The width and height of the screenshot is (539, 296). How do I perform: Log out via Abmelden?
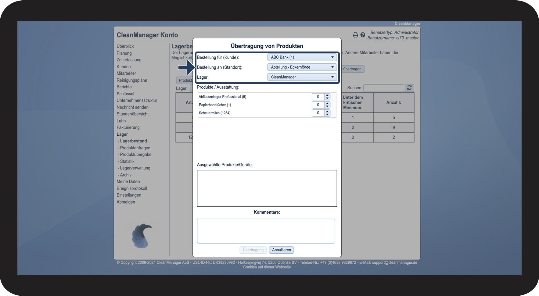[x=126, y=202]
